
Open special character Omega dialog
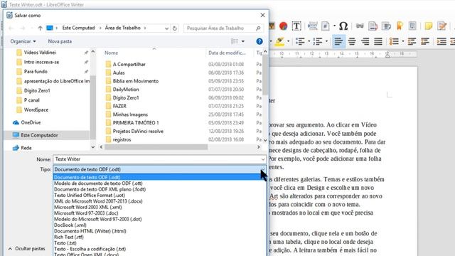[x=343, y=26]
